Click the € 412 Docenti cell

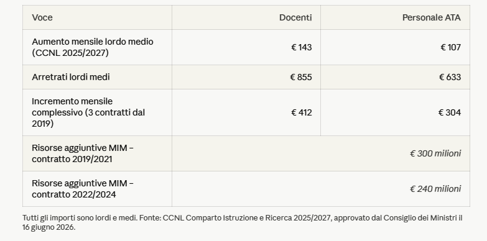[x=301, y=112]
